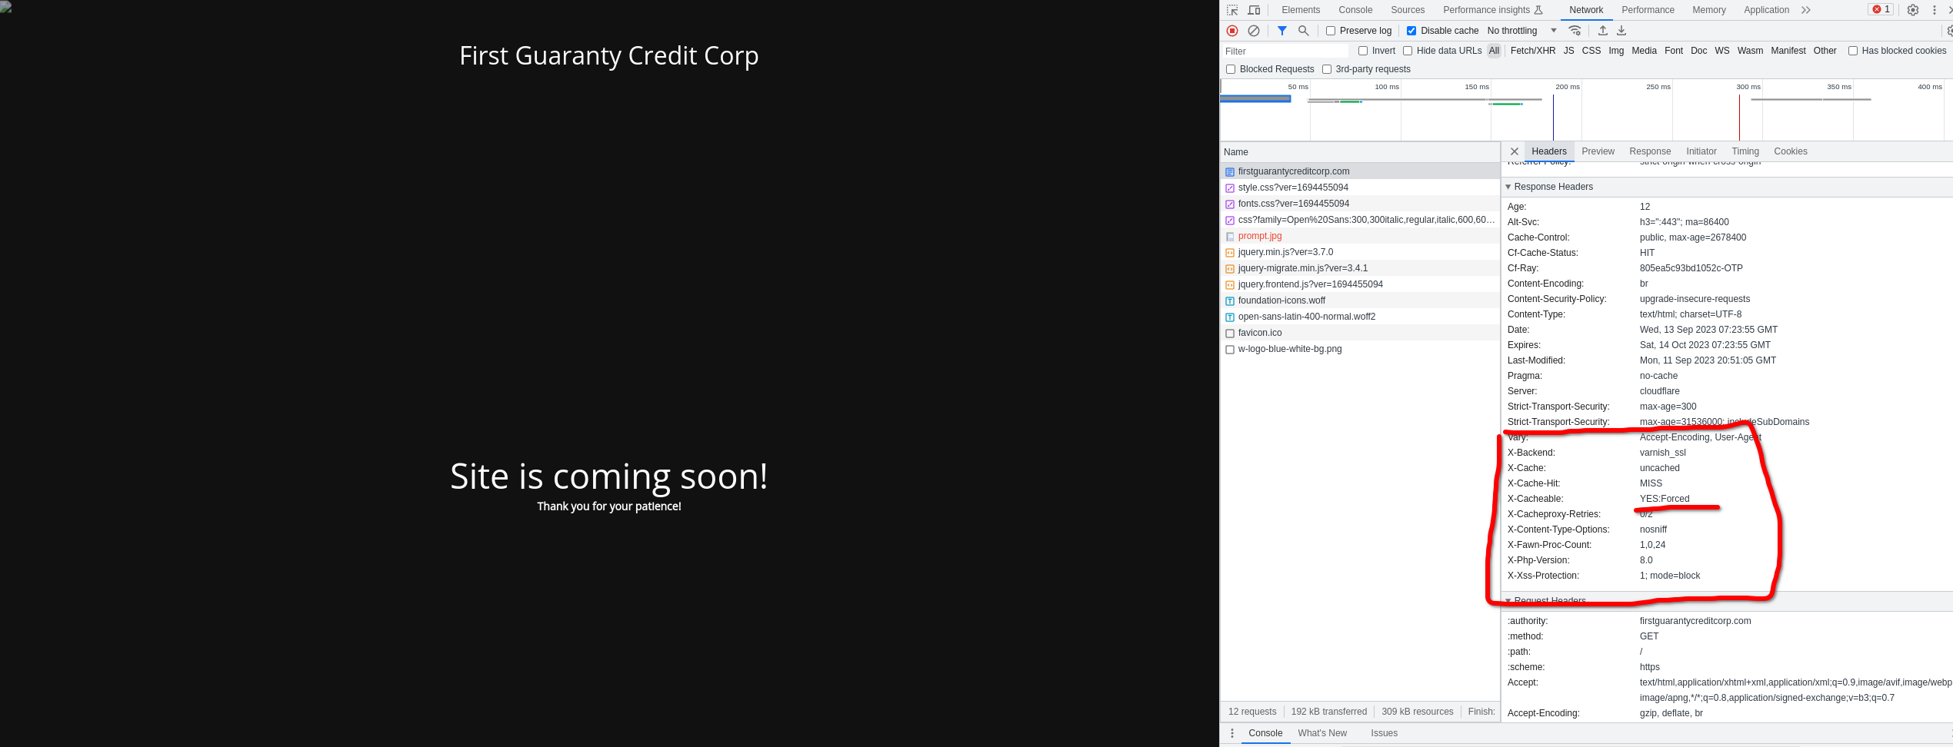Switch to the Elements tab
The width and height of the screenshot is (1953, 747).
1301,10
